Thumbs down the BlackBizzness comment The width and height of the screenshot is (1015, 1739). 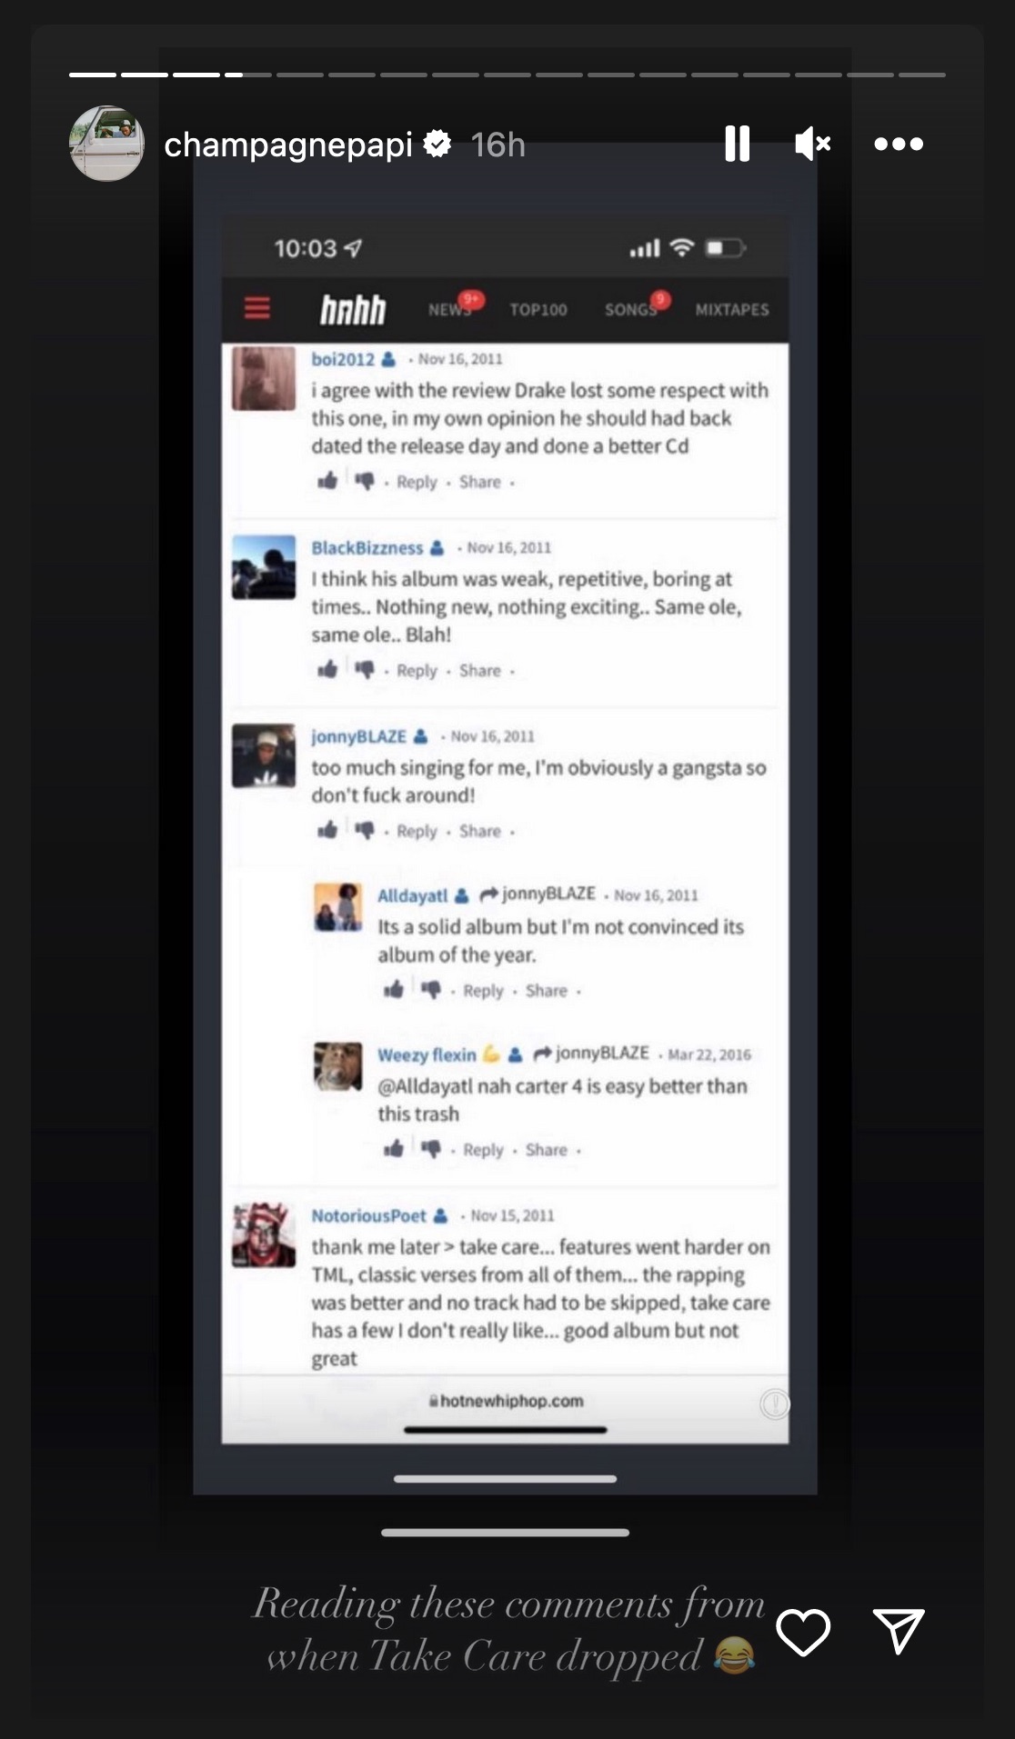coord(365,670)
